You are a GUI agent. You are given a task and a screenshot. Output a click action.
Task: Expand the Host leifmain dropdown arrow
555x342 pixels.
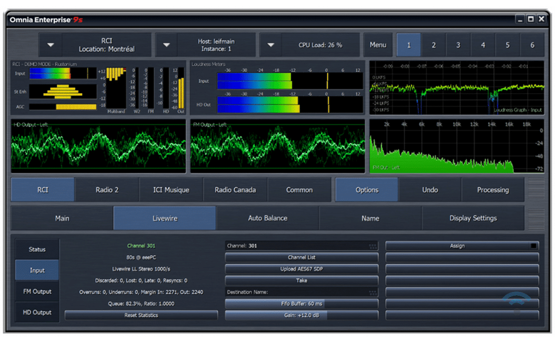click(x=166, y=45)
